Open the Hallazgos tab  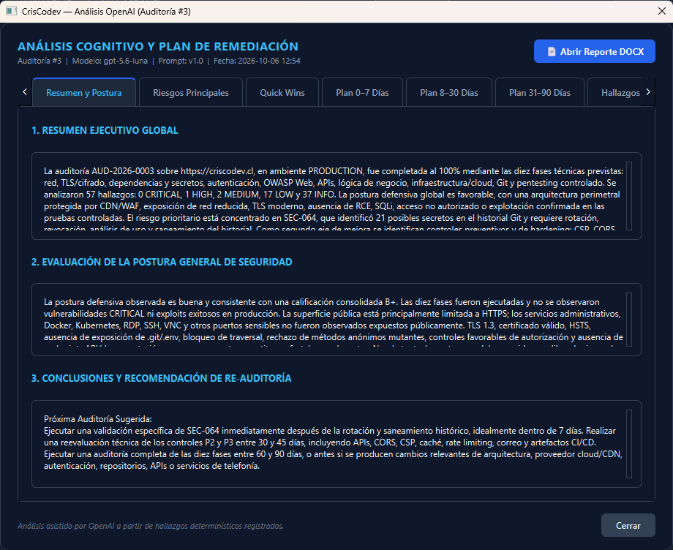(x=615, y=92)
